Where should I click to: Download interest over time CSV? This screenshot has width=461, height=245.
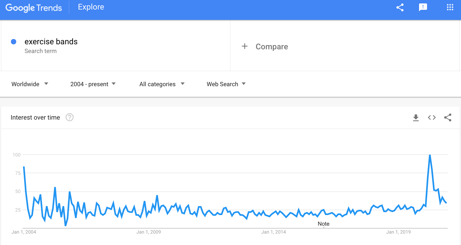pyautogui.click(x=416, y=117)
